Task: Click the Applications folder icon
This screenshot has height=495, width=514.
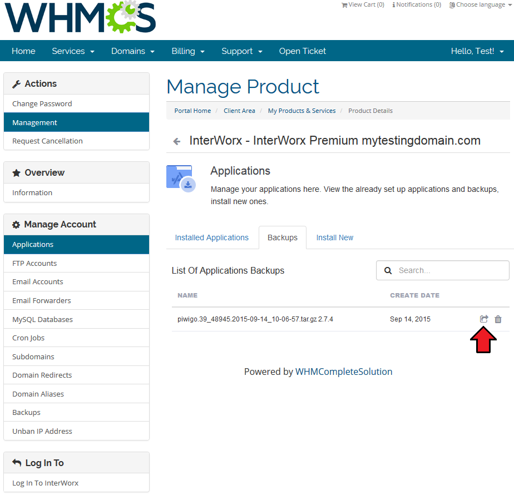Action: tap(181, 179)
